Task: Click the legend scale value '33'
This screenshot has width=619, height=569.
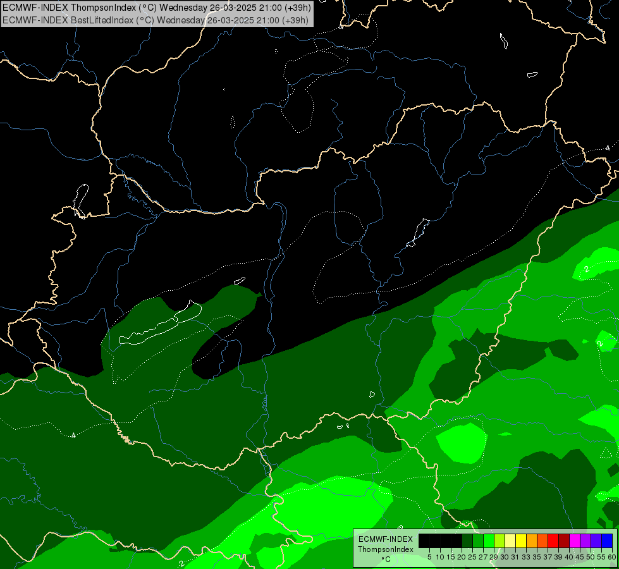Action: coord(526,557)
